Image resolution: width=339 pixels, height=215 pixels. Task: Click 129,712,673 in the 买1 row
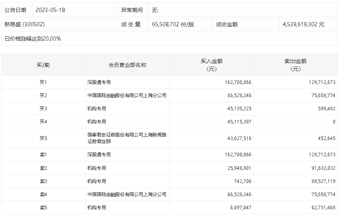pos(322,82)
